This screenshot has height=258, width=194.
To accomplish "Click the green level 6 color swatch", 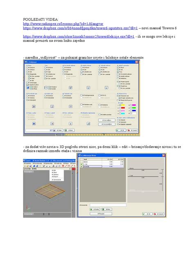I will pyautogui.click(x=134, y=108).
